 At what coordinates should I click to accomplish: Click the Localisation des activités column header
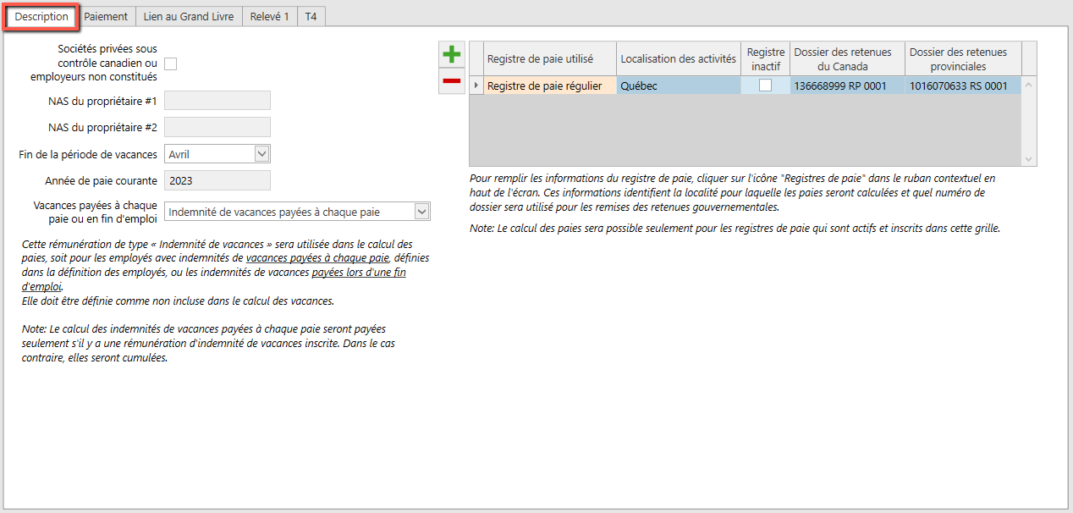(679, 59)
